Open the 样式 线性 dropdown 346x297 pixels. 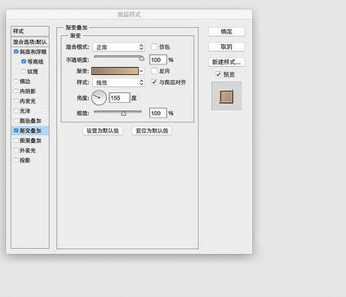pos(118,82)
